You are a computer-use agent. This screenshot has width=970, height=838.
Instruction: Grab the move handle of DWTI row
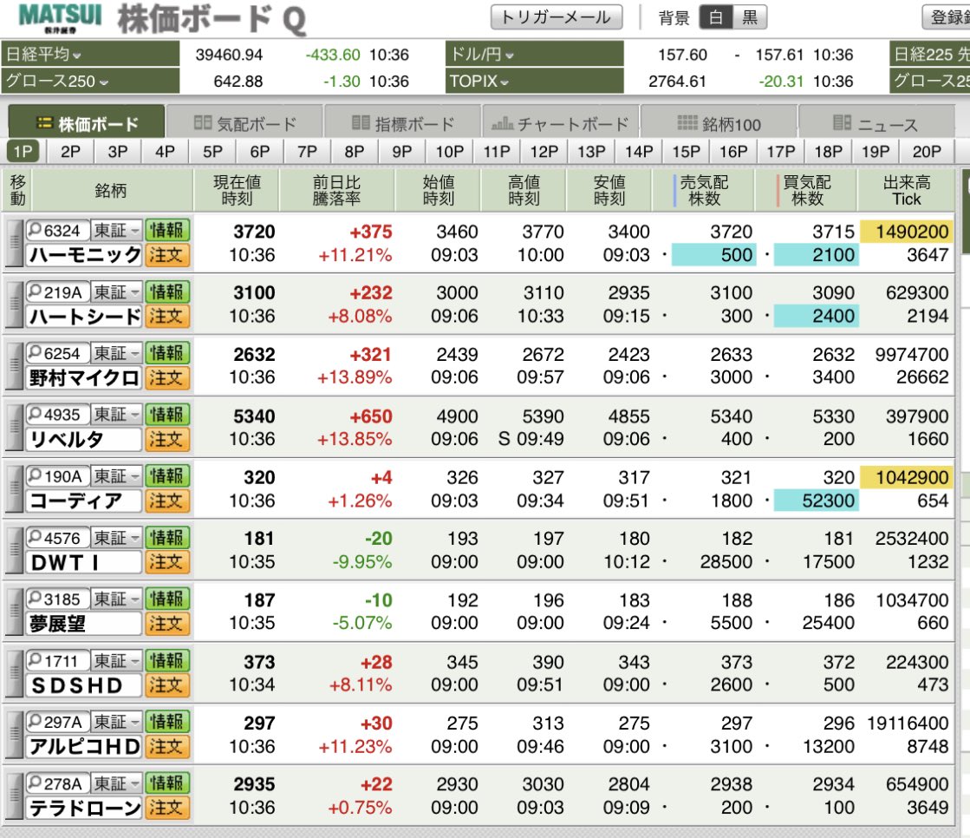pyautogui.click(x=14, y=550)
